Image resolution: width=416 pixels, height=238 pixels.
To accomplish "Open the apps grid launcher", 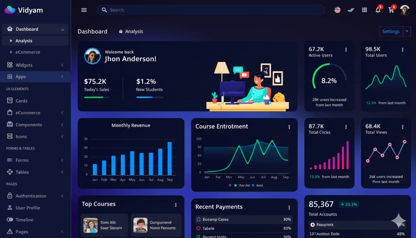I will click(364, 10).
